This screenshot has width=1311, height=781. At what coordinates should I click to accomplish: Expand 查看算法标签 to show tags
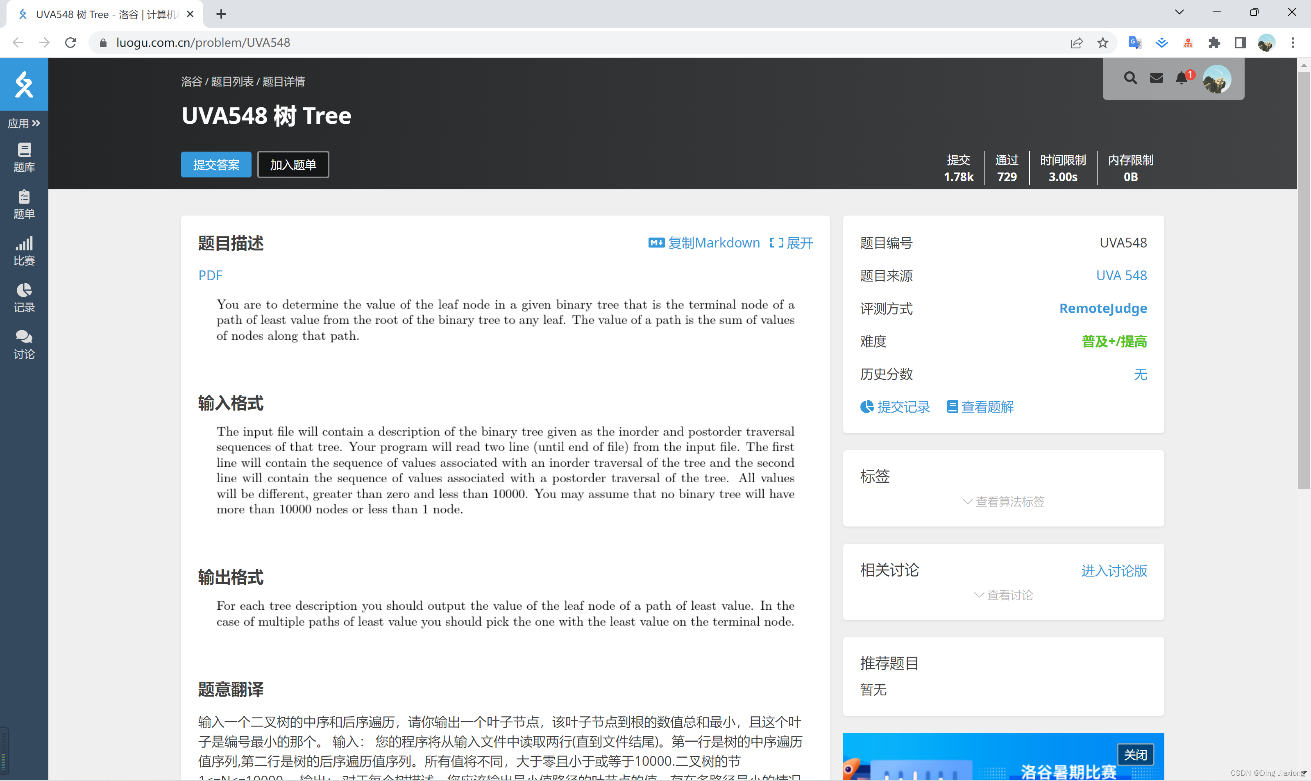pyautogui.click(x=1003, y=502)
